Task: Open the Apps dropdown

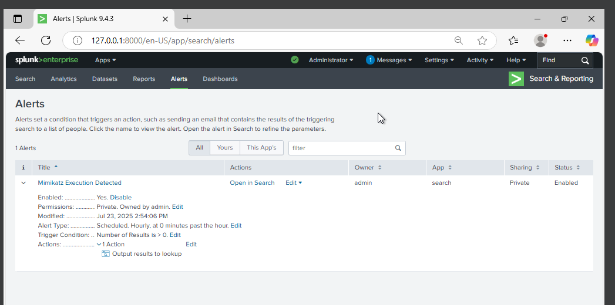Action: point(106,60)
